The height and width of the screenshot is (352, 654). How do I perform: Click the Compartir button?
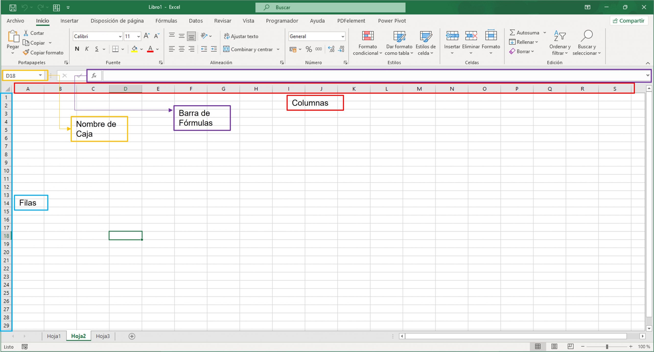pos(629,21)
